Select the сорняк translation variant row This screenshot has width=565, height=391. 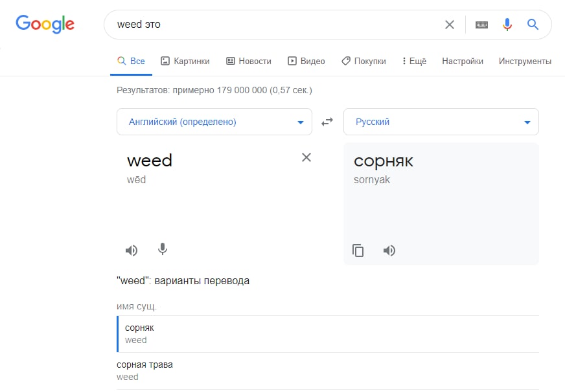point(328,334)
